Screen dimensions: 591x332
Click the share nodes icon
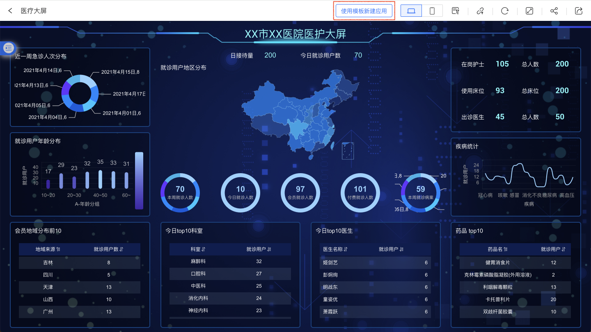point(554,11)
